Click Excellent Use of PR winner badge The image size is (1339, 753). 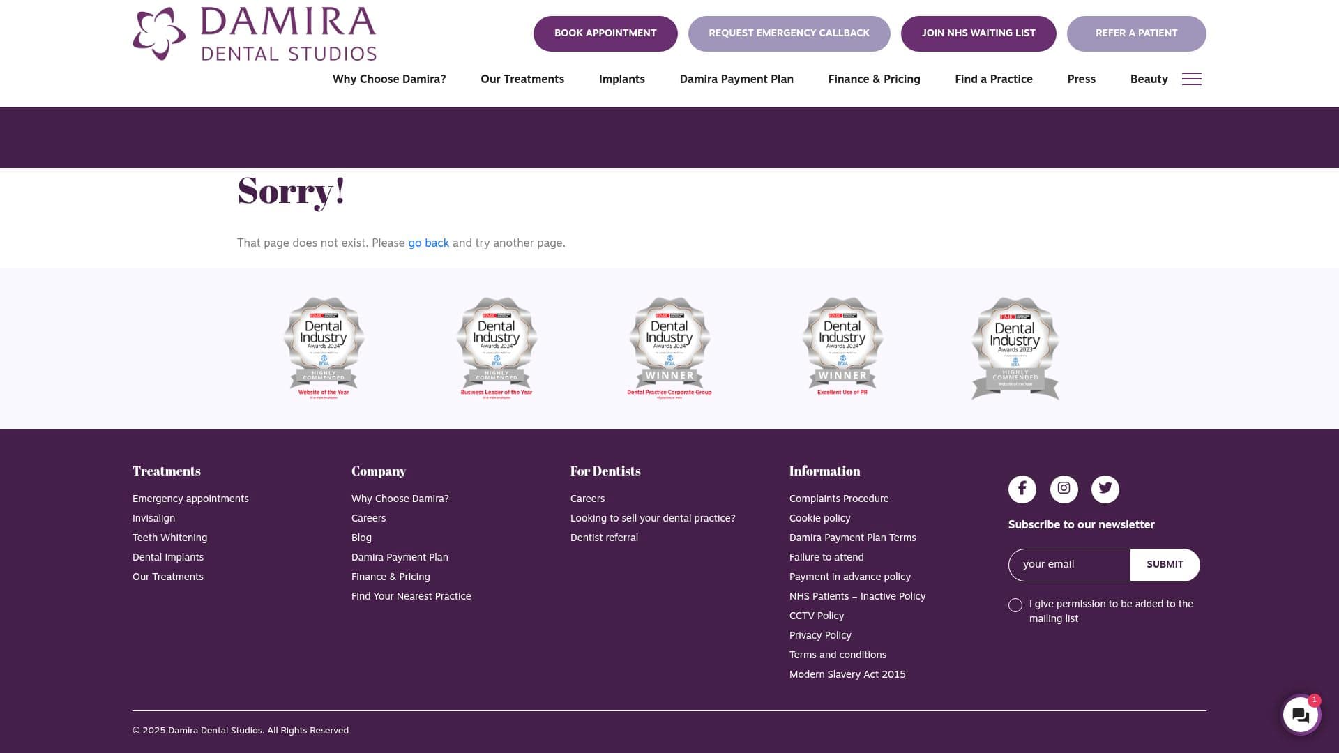click(x=842, y=348)
